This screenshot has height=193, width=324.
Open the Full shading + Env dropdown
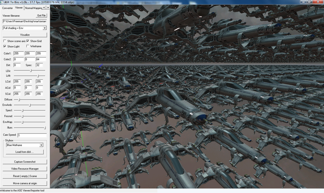click(x=25, y=28)
